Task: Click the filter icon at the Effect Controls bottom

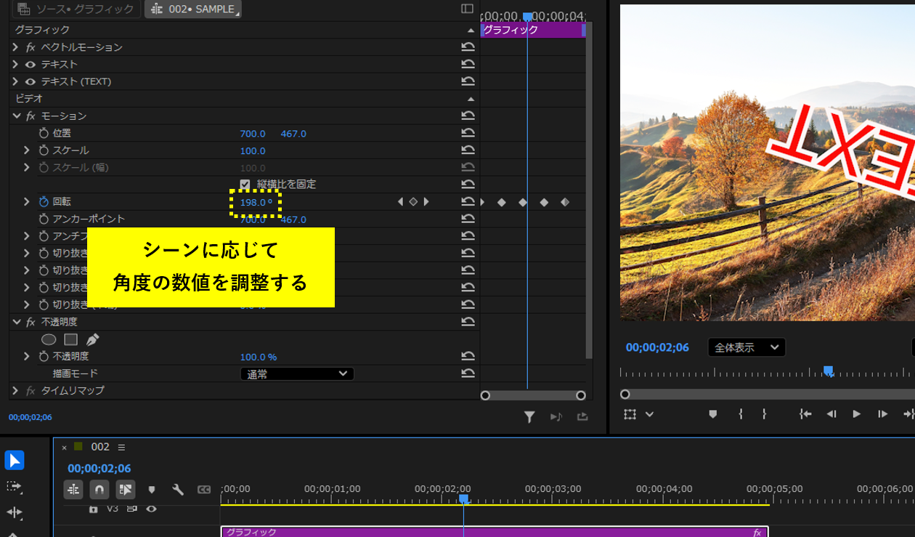Action: click(x=529, y=416)
